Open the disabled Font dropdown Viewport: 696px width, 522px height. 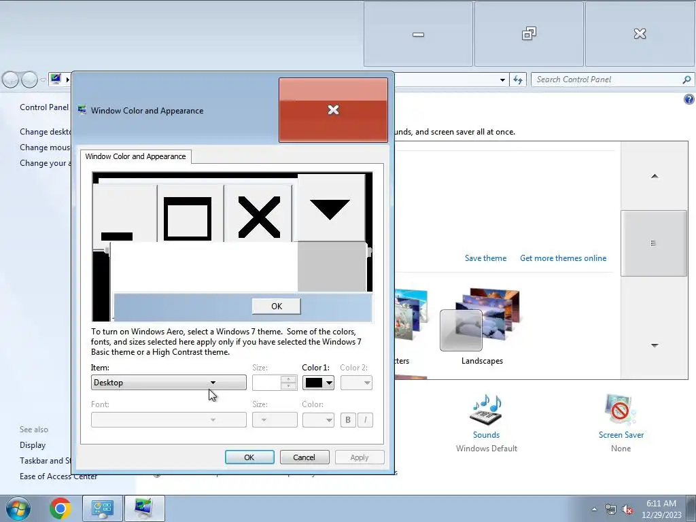[x=169, y=420]
